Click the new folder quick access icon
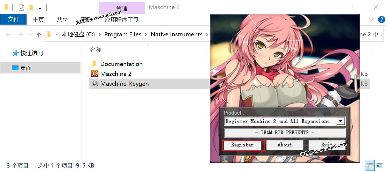Image resolution: width=387 pixels, height=171 pixels. tap(31, 7)
